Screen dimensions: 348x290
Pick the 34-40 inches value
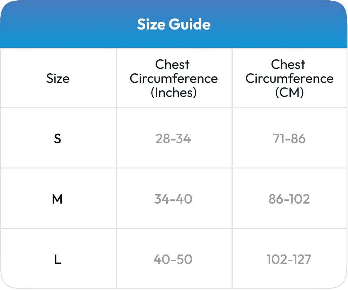173,199
